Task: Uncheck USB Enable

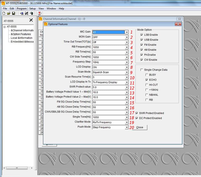Action: click(x=142, y=40)
